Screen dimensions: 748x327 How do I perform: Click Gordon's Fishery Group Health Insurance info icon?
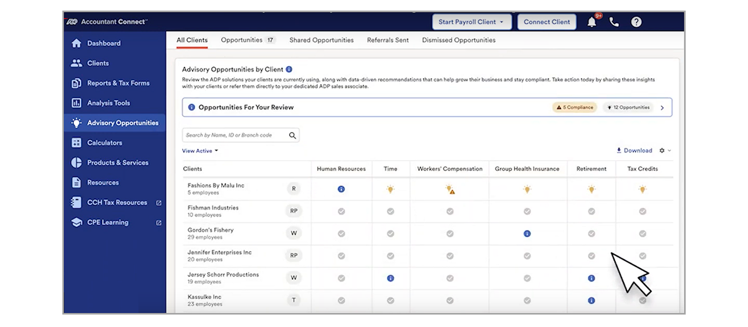[527, 234]
